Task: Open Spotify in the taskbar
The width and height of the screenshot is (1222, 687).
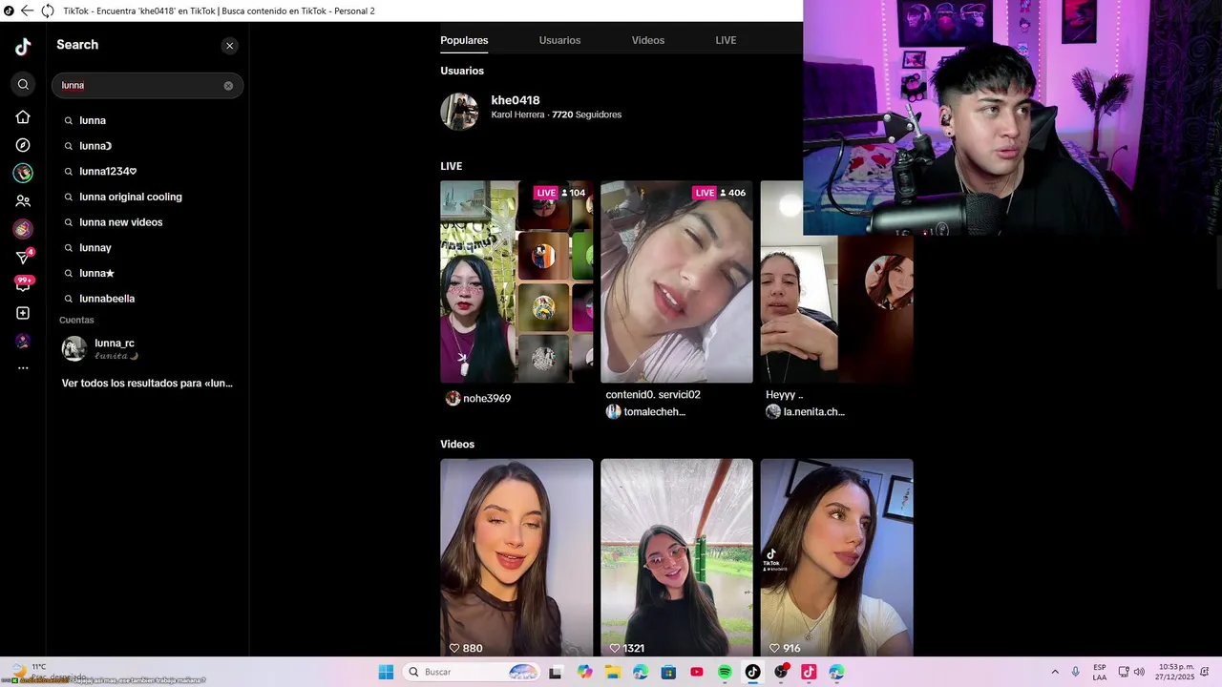Action: tap(725, 672)
